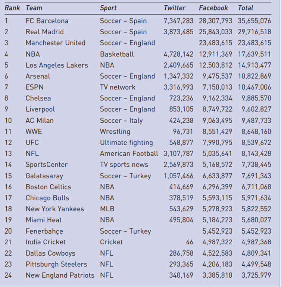
Task: Click the Galatasaray team name
Action: (x=44, y=176)
